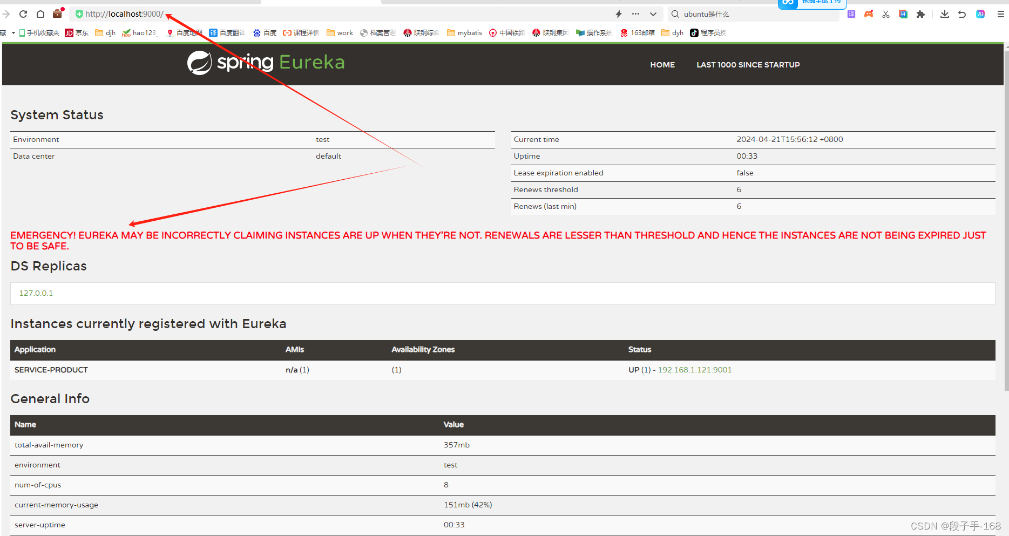1009x536 pixels.
Task: Select the Current time value 2024-04-21T15:56:12
Action: pos(790,139)
